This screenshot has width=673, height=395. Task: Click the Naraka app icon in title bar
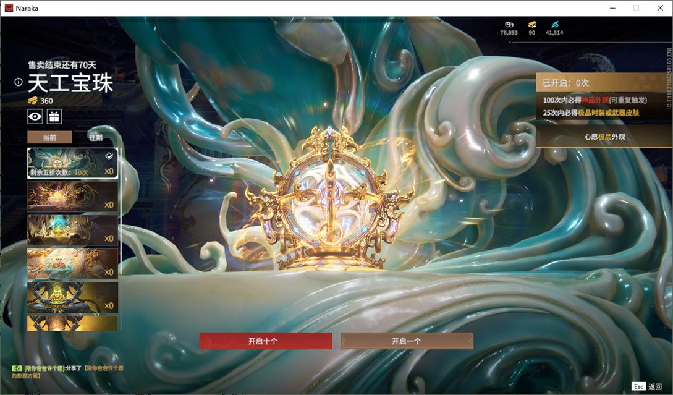coord(9,8)
